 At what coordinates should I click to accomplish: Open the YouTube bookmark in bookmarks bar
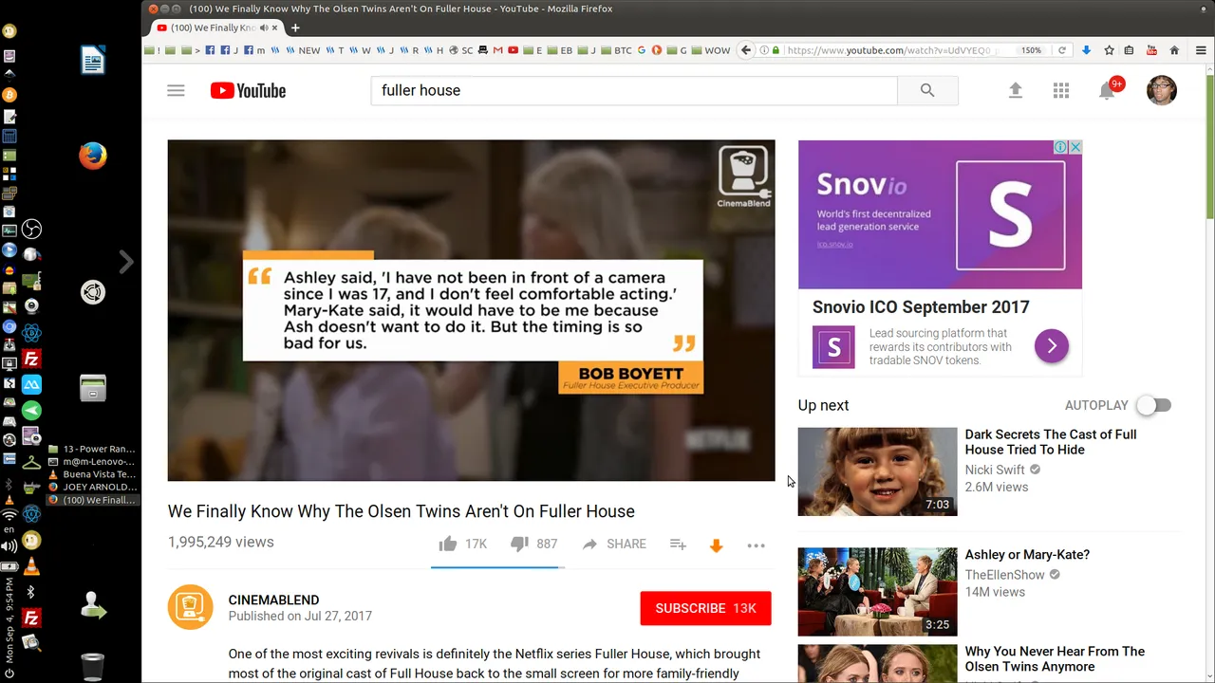(514, 50)
